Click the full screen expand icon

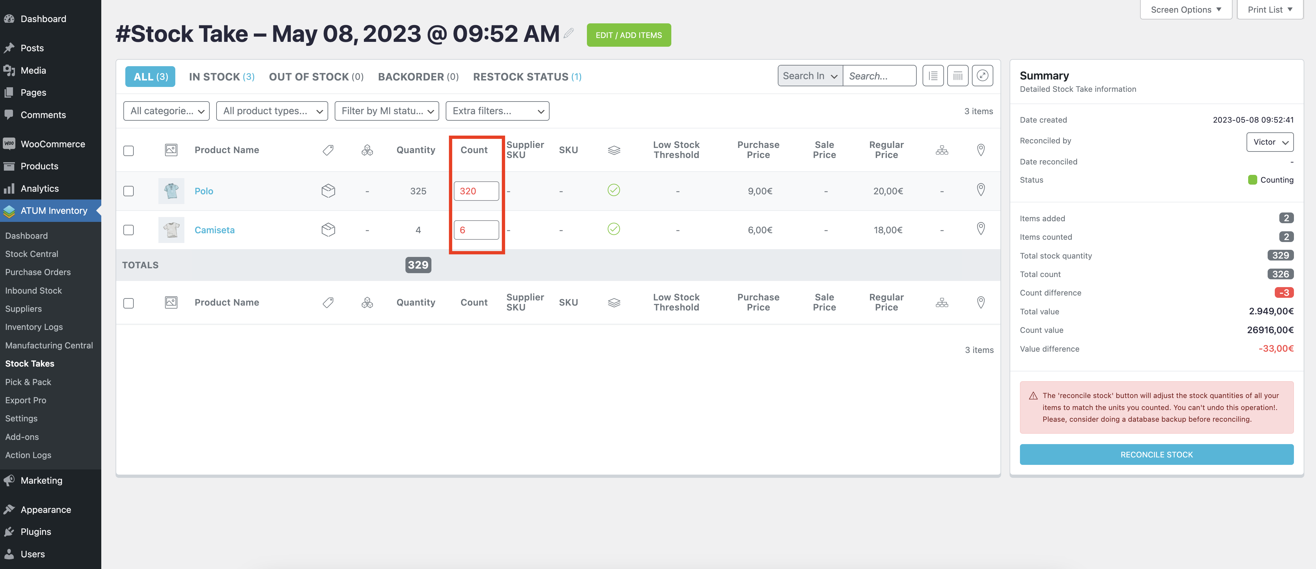point(982,76)
